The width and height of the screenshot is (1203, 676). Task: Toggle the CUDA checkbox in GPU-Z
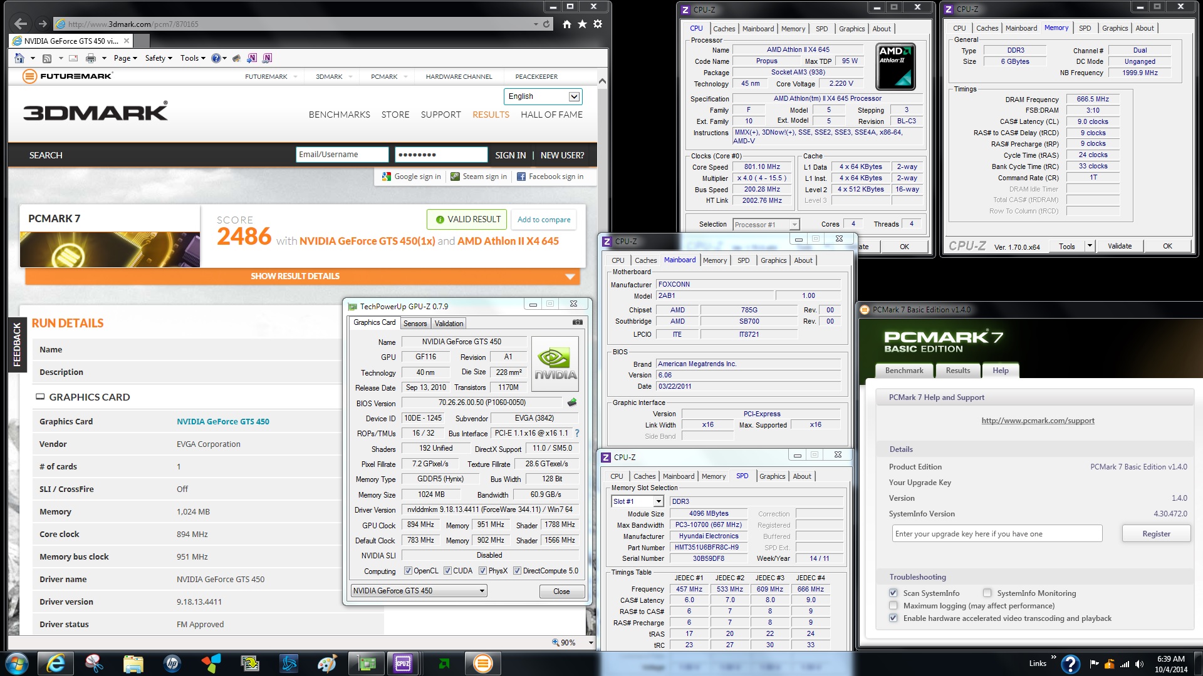pos(447,571)
